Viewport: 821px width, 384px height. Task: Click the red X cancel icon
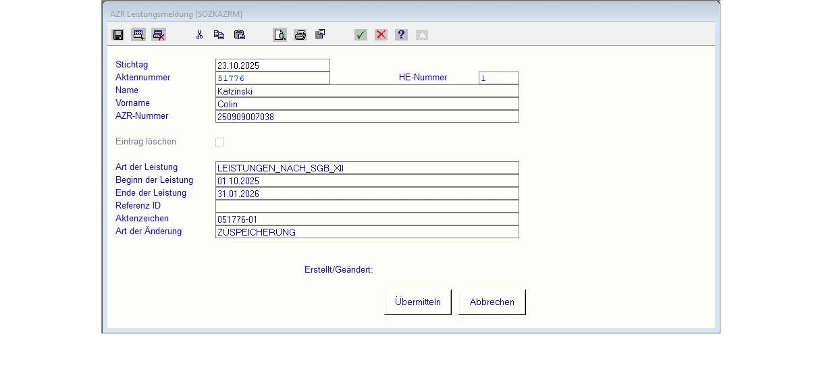pyautogui.click(x=381, y=34)
